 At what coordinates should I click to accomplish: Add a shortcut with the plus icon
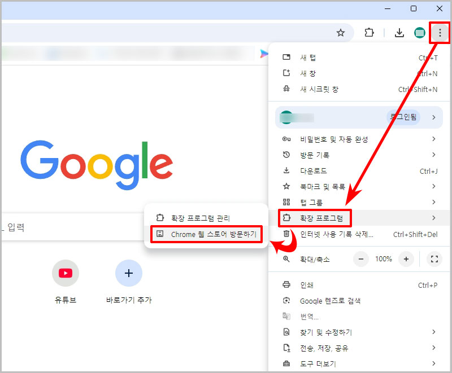(129, 273)
